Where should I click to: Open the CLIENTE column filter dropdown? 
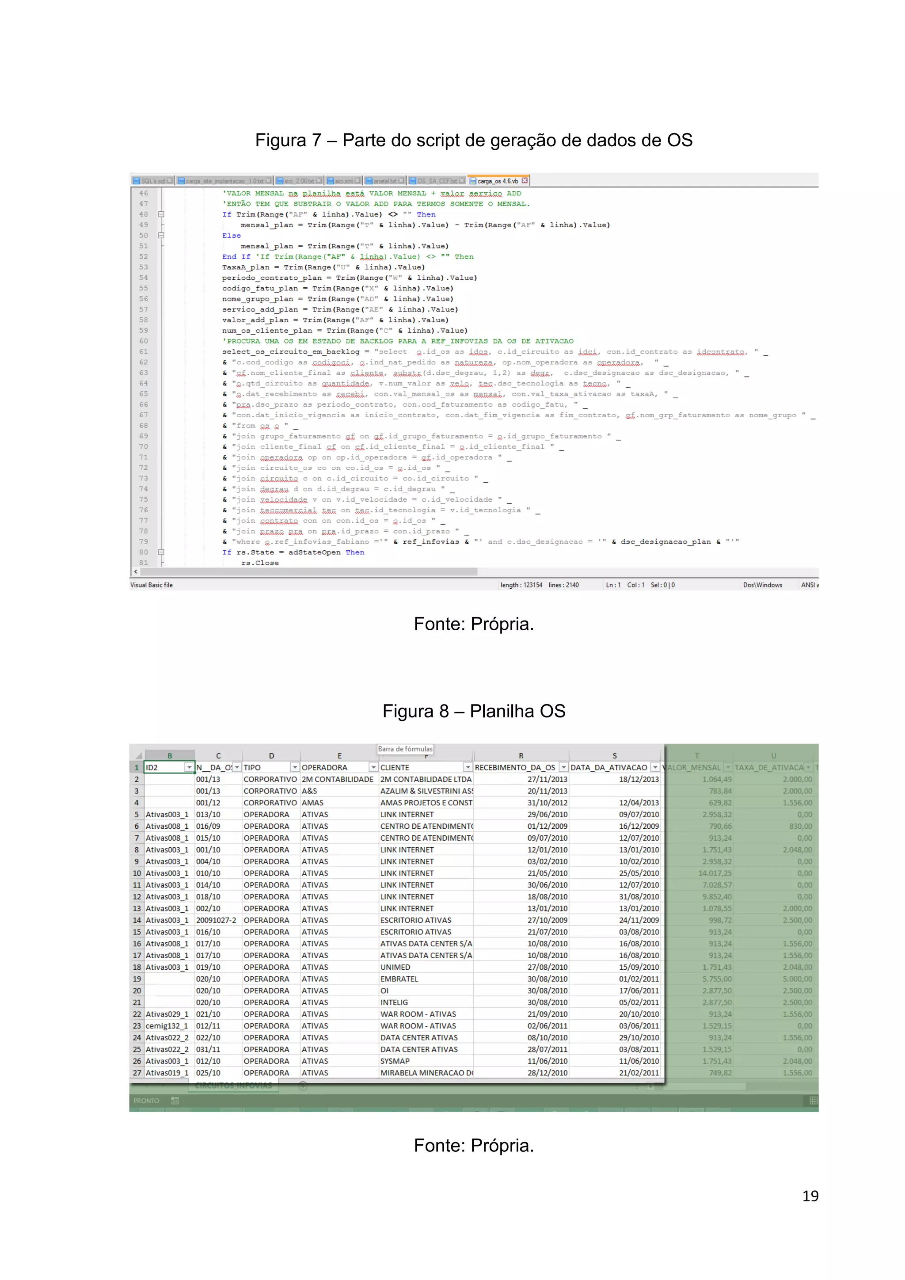pyautogui.click(x=468, y=768)
